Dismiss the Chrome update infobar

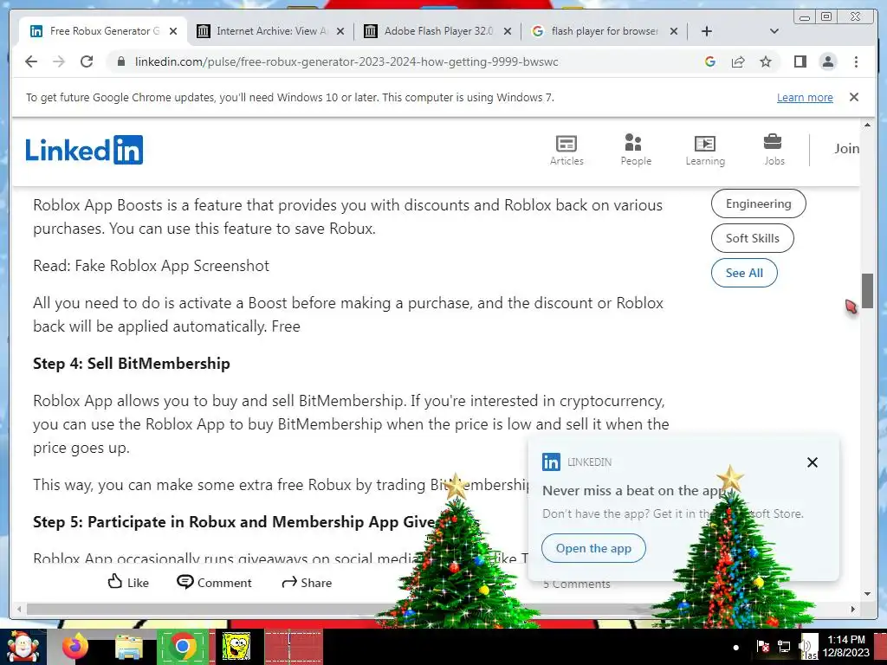point(854,97)
